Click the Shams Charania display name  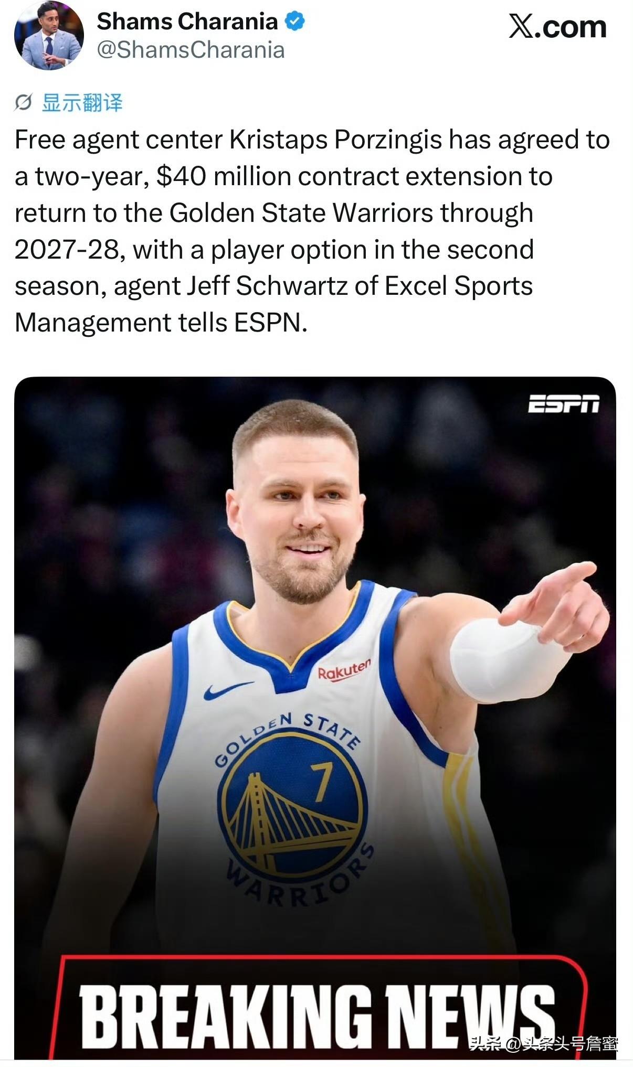(187, 22)
